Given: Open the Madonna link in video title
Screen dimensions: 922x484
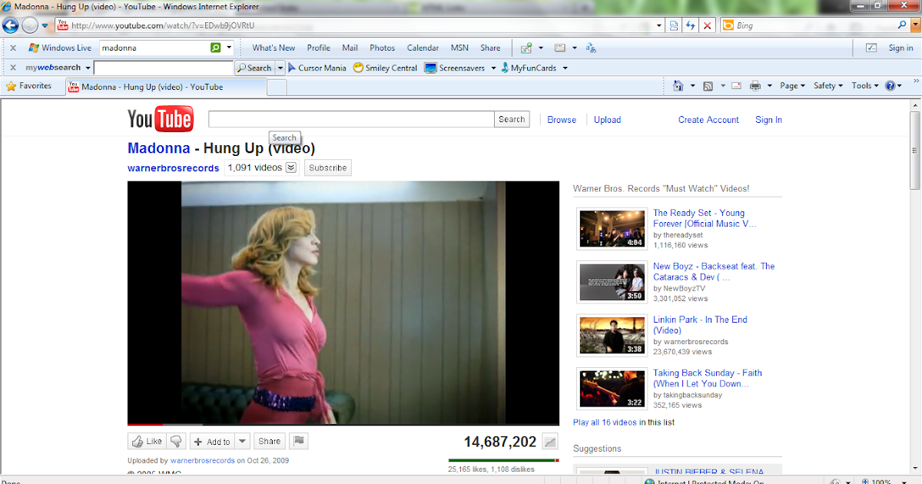Looking at the screenshot, I should pyautogui.click(x=158, y=148).
